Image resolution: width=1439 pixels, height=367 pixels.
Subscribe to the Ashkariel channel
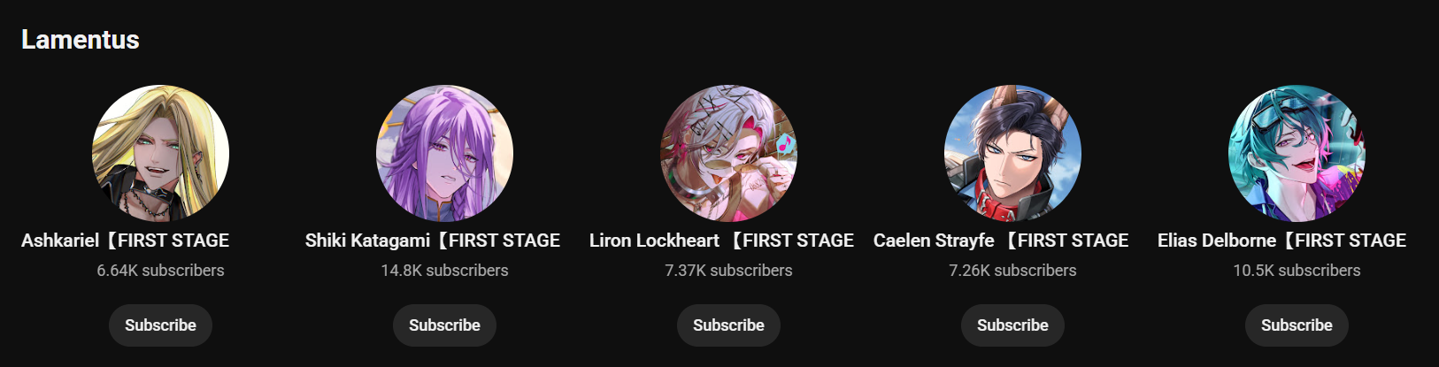click(160, 325)
